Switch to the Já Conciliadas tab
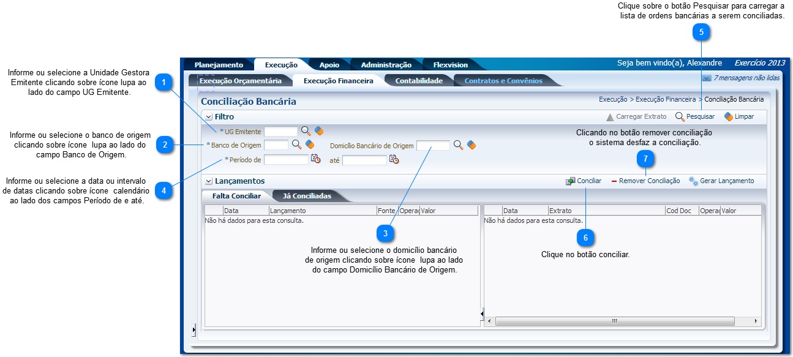The width and height of the screenshot is (793, 357). tap(307, 196)
